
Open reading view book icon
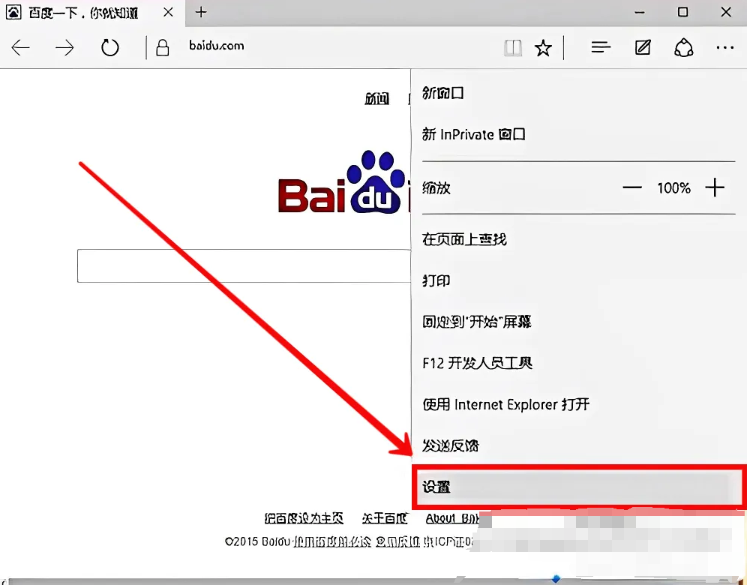(x=513, y=48)
